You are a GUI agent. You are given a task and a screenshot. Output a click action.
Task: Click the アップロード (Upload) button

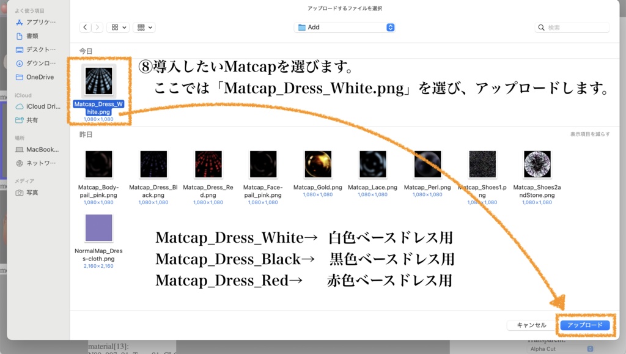point(585,325)
